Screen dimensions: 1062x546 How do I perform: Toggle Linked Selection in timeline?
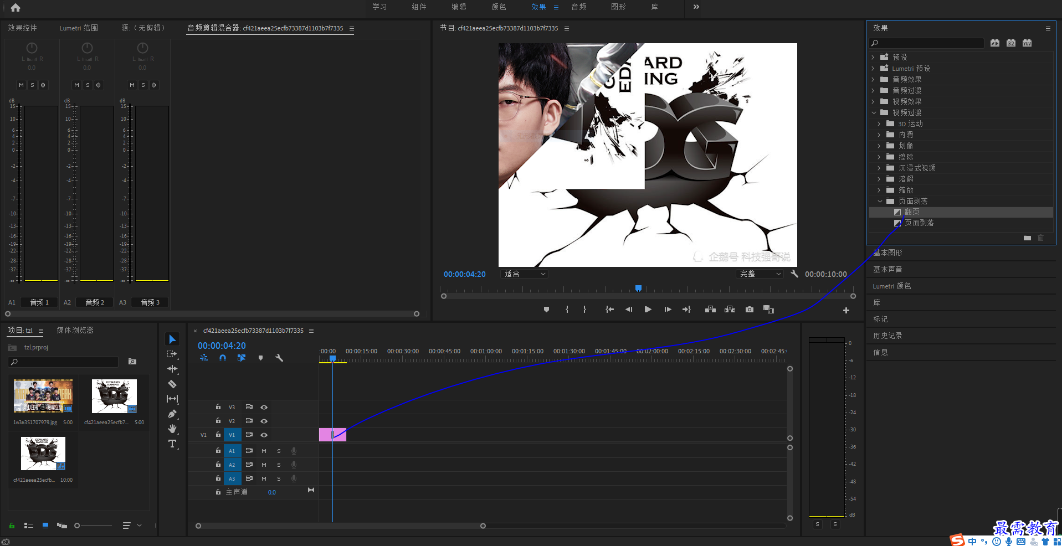[242, 358]
